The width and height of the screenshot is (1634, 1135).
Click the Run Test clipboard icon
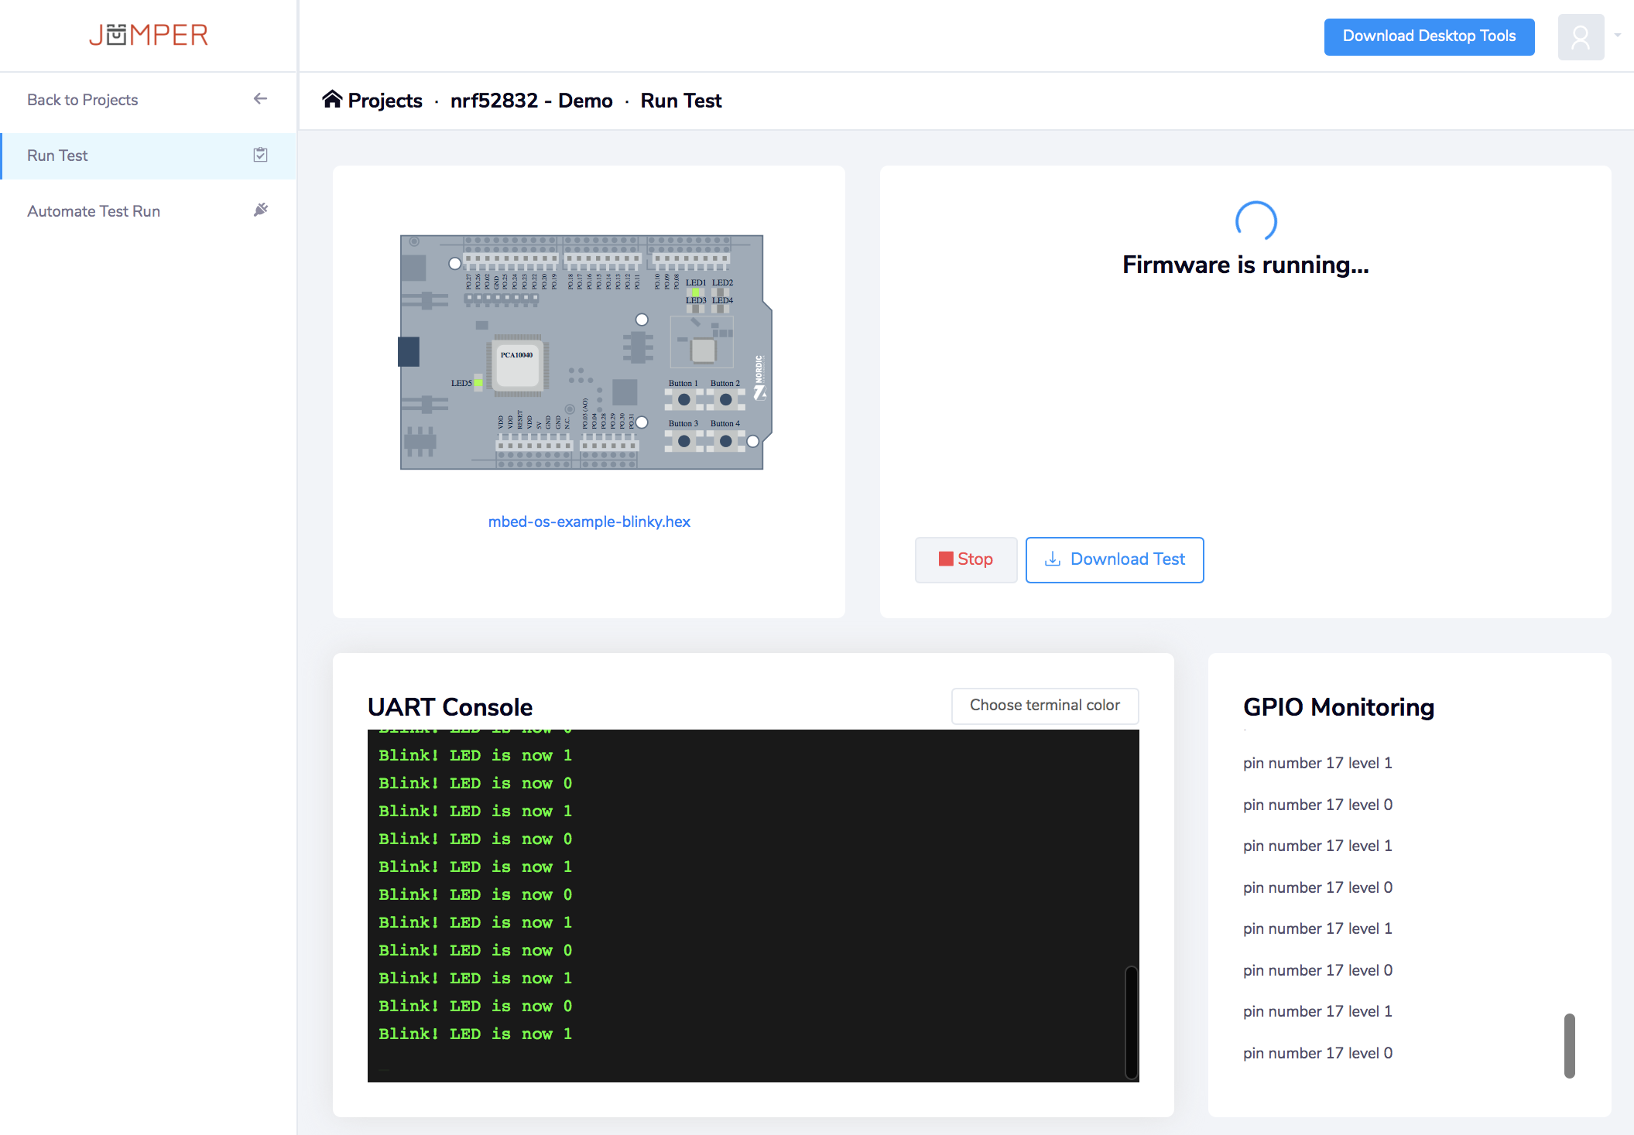click(x=260, y=155)
